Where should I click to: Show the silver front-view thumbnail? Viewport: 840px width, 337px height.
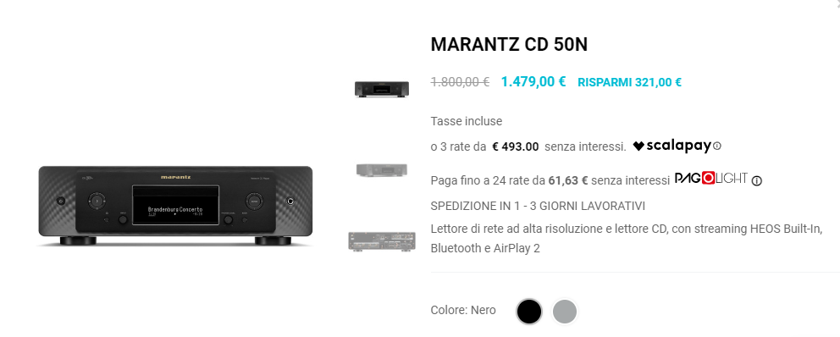pyautogui.click(x=381, y=170)
